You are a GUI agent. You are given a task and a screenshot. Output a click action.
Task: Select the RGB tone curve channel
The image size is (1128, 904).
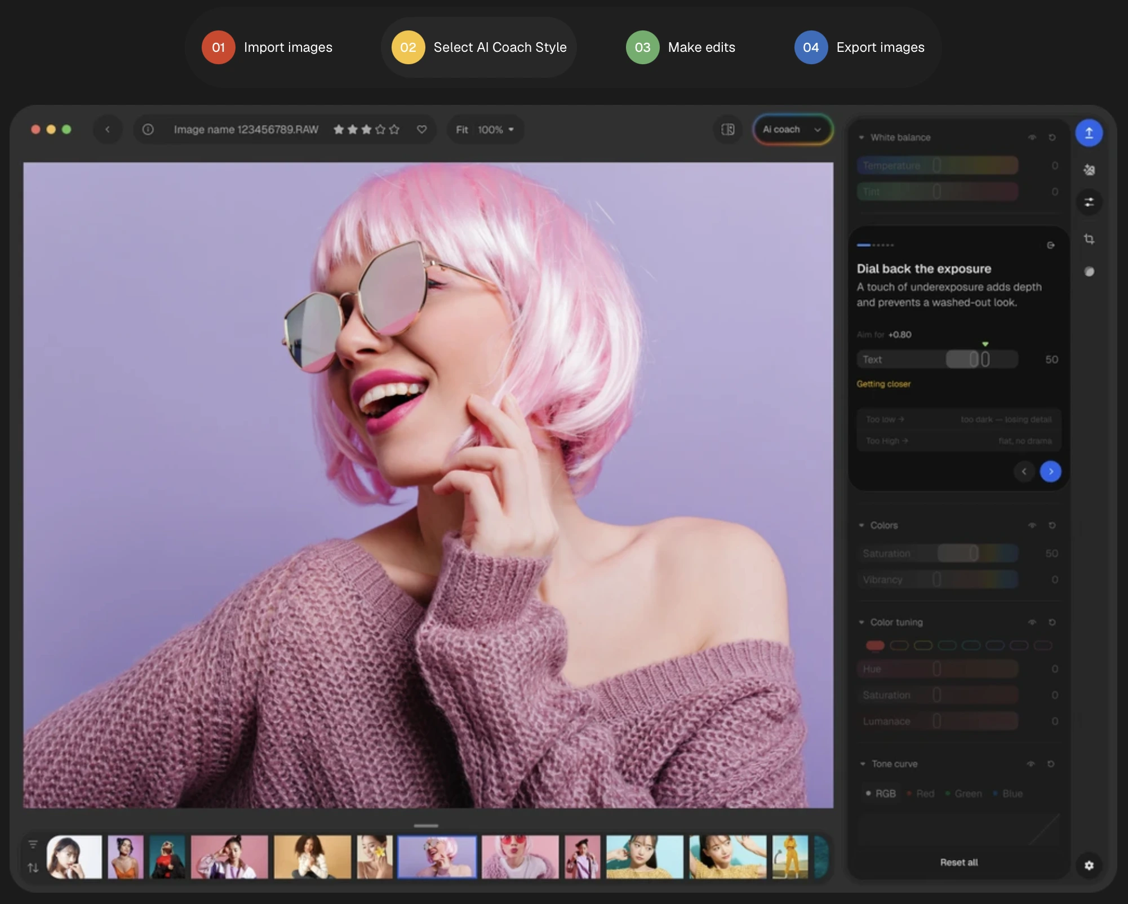click(x=881, y=794)
